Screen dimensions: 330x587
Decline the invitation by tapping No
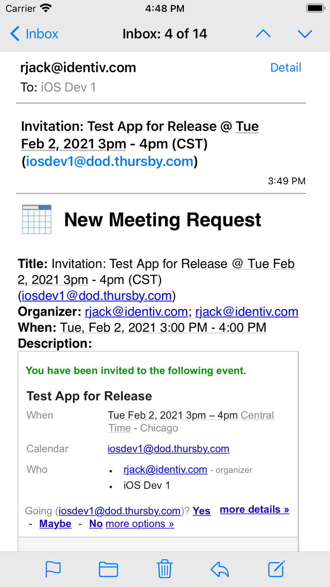click(96, 524)
